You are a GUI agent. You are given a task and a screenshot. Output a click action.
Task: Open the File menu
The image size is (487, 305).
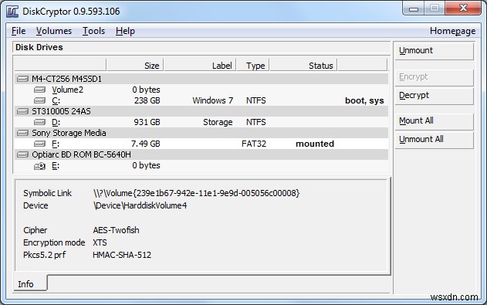click(19, 31)
